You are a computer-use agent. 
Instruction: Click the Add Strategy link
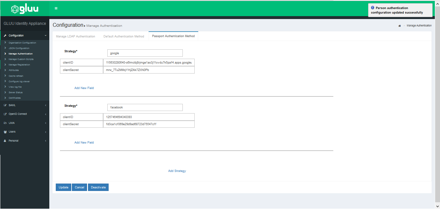point(177,171)
